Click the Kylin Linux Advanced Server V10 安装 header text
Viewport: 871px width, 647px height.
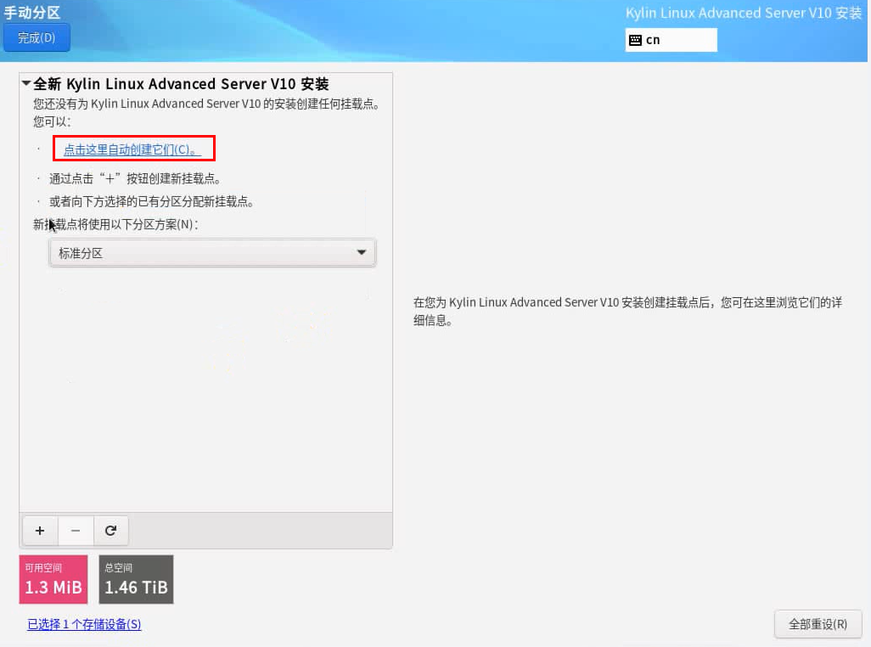(x=744, y=13)
